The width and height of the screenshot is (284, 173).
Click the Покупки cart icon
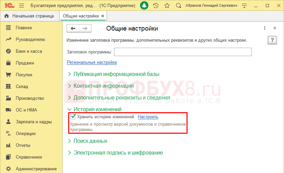click(8, 75)
